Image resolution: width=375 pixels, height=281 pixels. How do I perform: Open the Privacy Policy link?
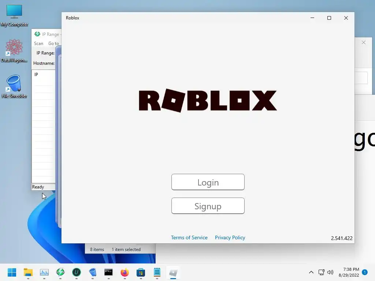click(230, 237)
